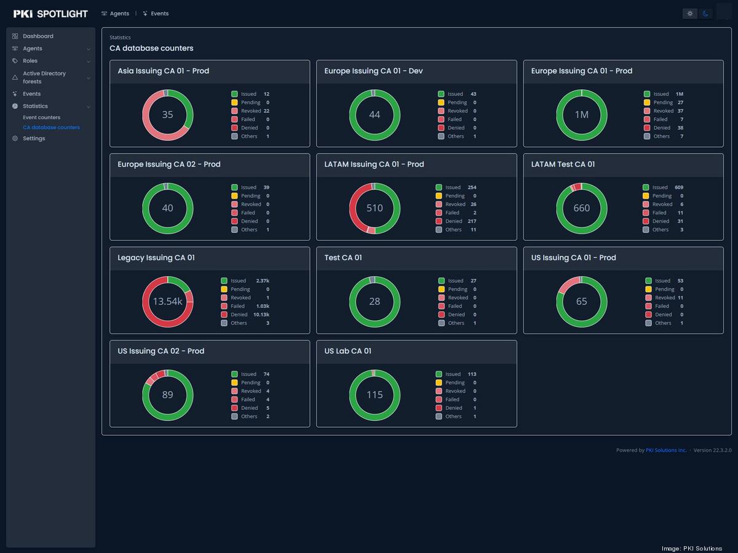Click the Settings gear icon
This screenshot has width=738, height=553.
[x=15, y=138]
